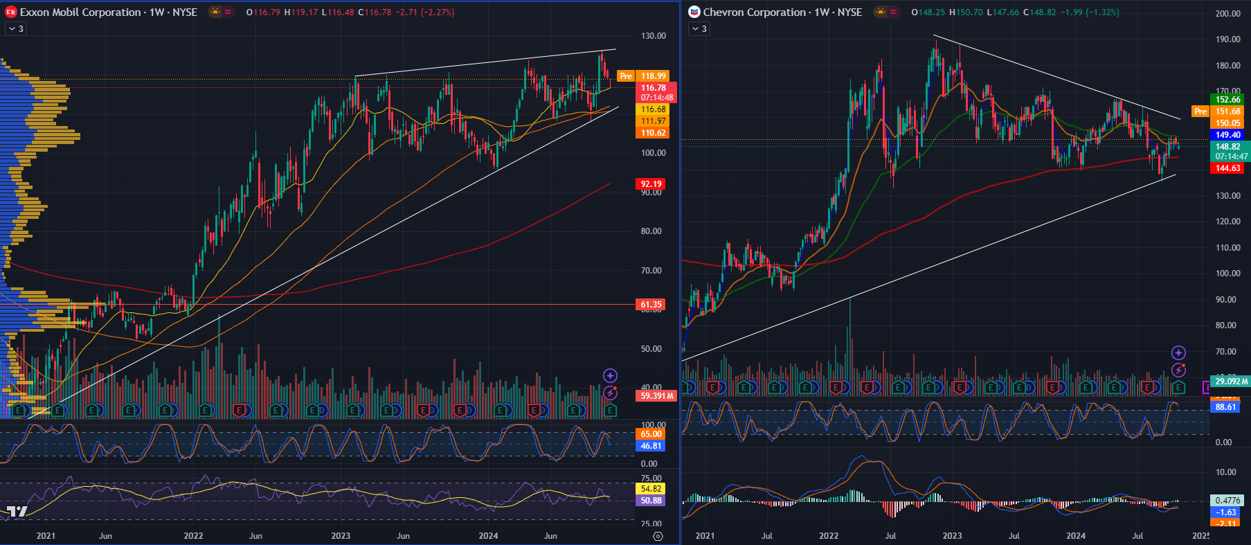
Task: Open the Exxon Mobil Corporation symbol title
Action: 109,12
